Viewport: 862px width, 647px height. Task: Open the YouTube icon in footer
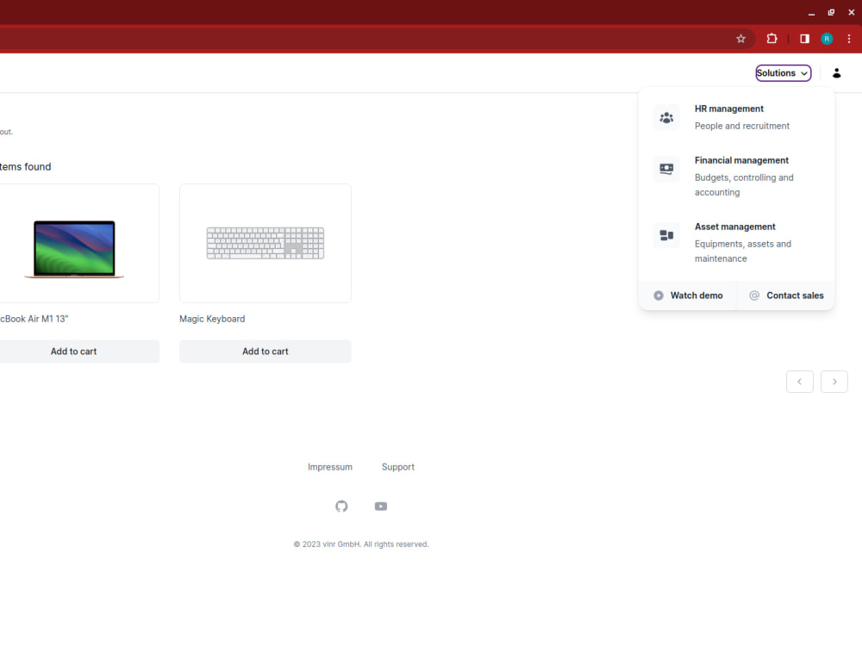coord(381,507)
